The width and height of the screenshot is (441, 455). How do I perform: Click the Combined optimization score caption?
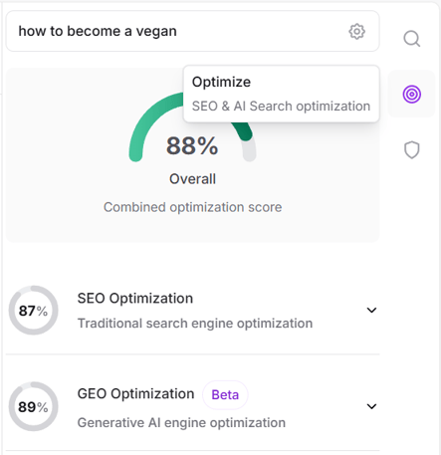(192, 207)
